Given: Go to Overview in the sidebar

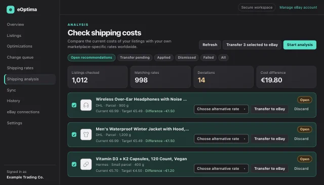Looking at the screenshot, I should pos(15,24).
